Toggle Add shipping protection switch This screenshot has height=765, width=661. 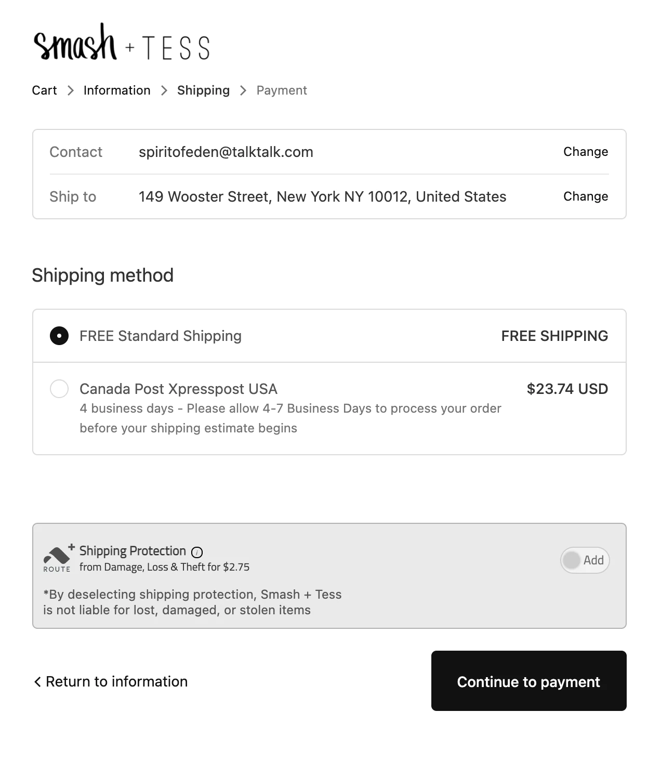585,560
